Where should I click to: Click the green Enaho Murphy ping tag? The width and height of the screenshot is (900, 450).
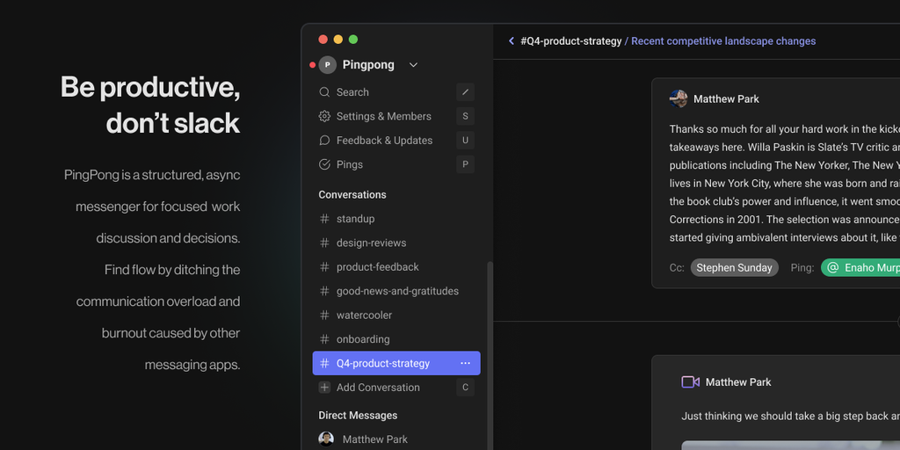861,268
